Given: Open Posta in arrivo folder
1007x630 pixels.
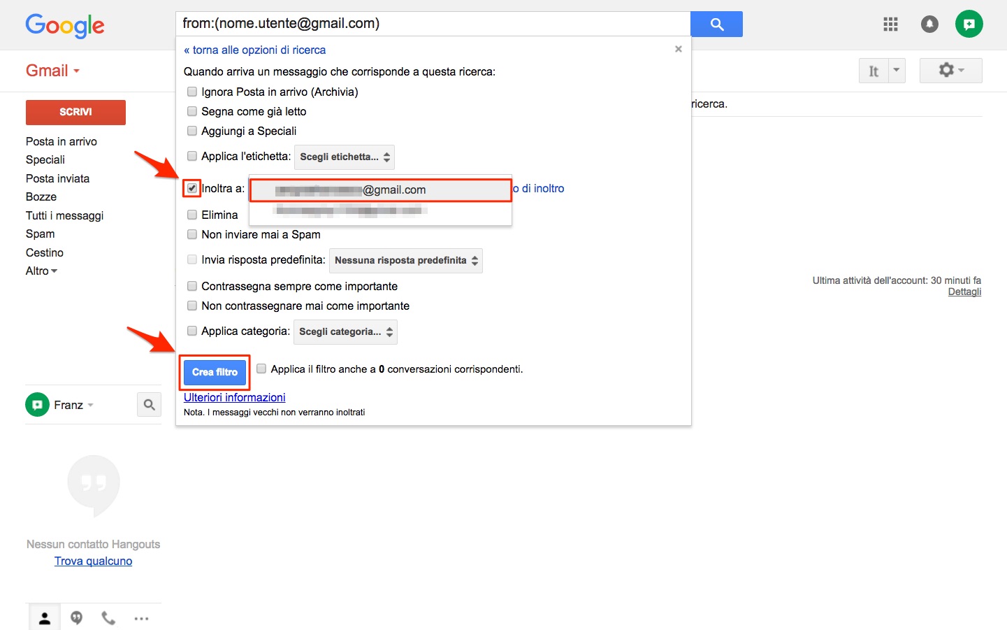Looking at the screenshot, I should pyautogui.click(x=61, y=141).
